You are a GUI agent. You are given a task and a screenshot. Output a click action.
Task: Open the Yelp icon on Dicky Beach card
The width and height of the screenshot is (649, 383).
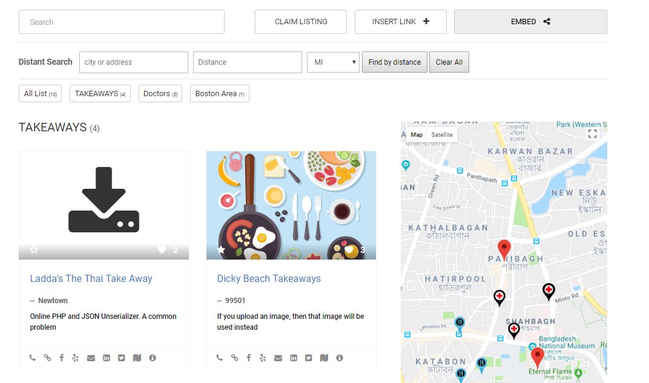tap(262, 358)
